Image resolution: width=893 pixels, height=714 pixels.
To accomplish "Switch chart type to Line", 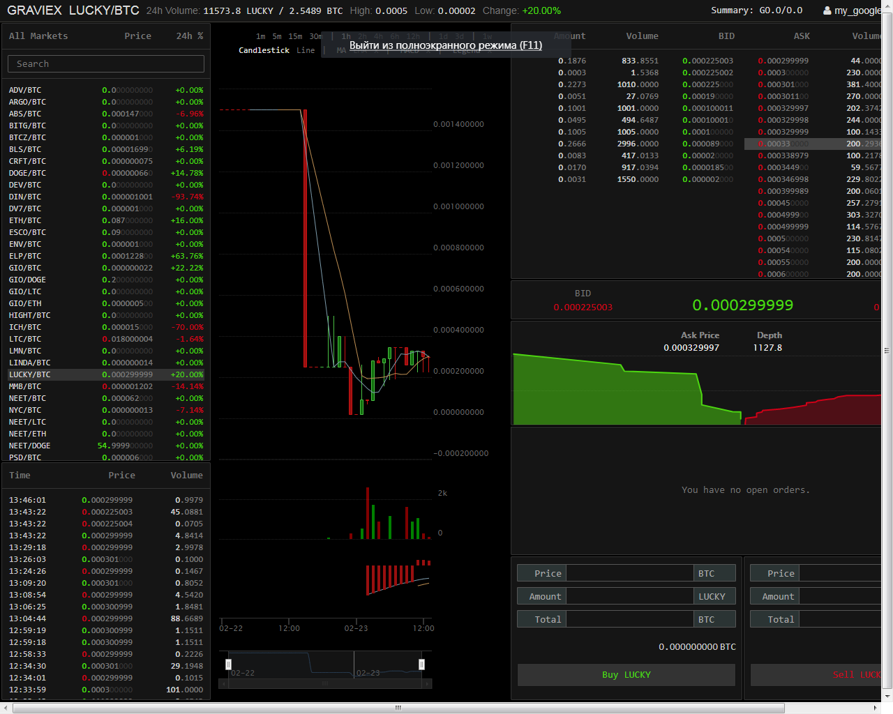I will coord(306,50).
